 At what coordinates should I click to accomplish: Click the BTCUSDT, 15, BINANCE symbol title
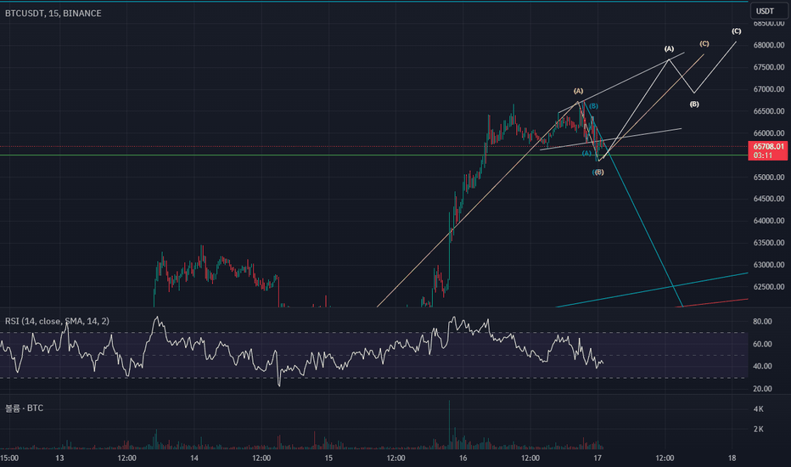pos(53,13)
